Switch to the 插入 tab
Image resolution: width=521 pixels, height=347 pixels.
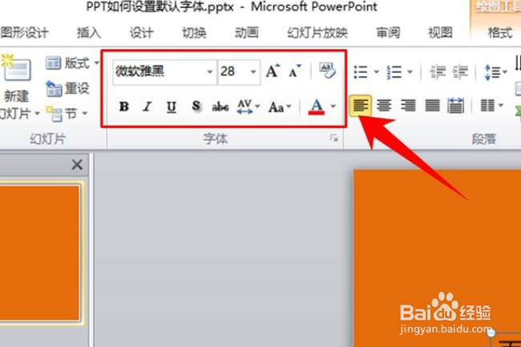(x=89, y=33)
